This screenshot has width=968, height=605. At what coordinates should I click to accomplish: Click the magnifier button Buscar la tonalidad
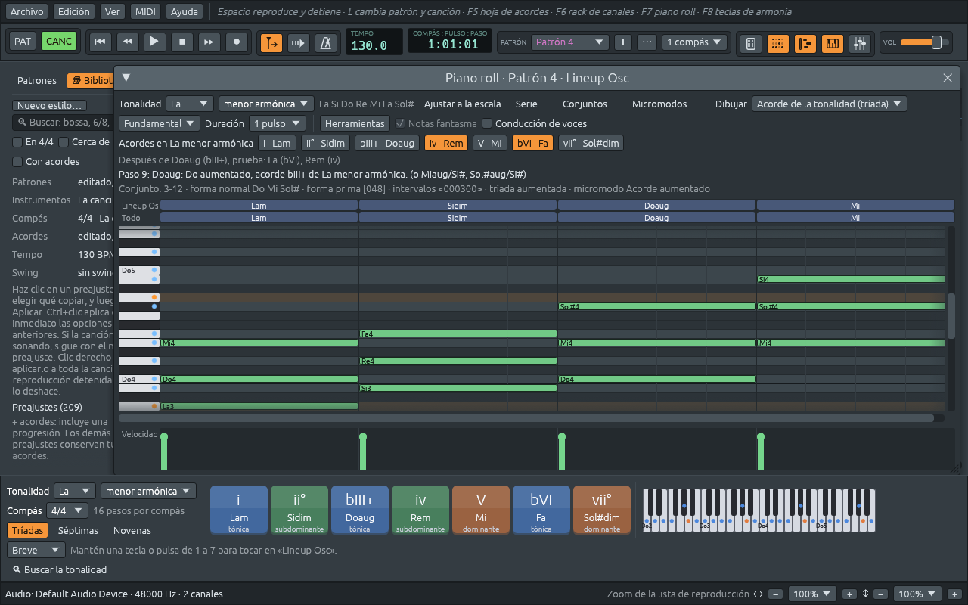(60, 569)
